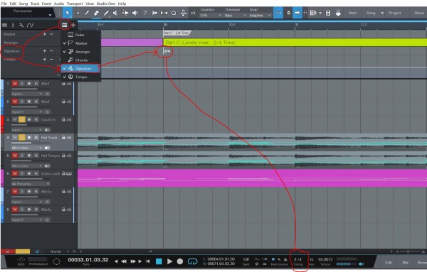Open the Edit panel button

click(389, 263)
